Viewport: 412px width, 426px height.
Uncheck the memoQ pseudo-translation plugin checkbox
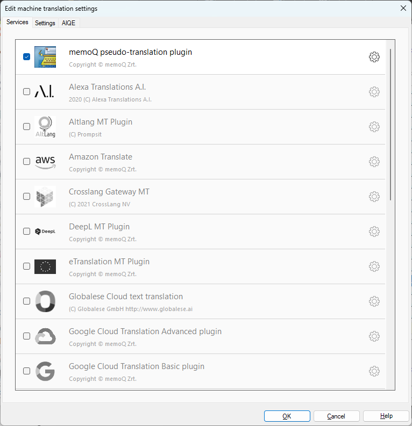tap(27, 57)
